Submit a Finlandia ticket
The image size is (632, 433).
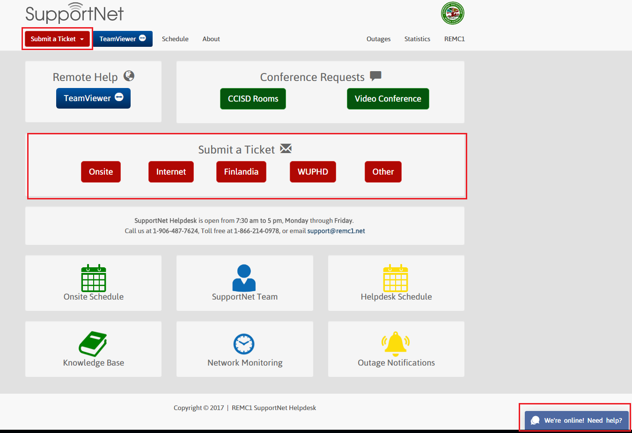[241, 172]
